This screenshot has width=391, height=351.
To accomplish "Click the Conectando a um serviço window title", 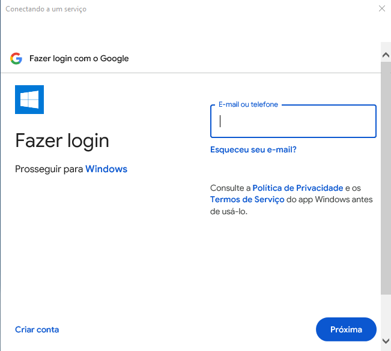I will click(x=46, y=9).
